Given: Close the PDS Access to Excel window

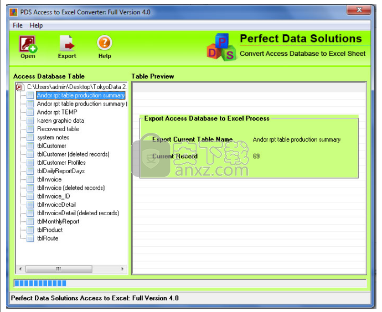Looking at the screenshot, I should point(359,10).
